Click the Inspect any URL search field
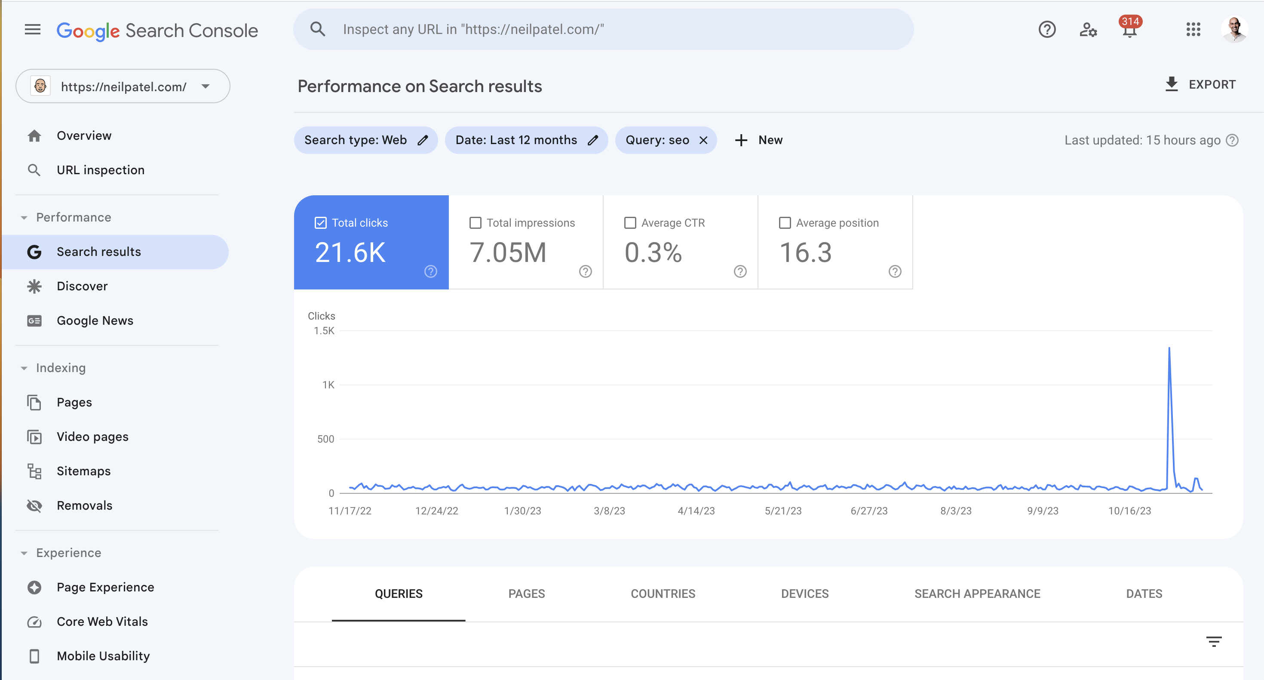 (604, 29)
